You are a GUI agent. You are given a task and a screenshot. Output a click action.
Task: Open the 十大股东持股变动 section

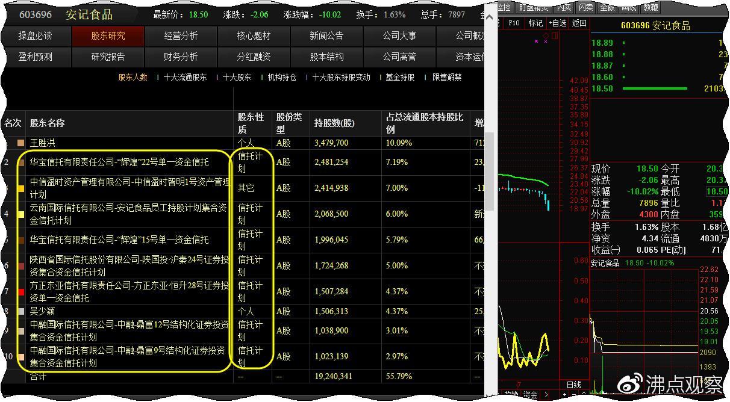click(x=342, y=78)
